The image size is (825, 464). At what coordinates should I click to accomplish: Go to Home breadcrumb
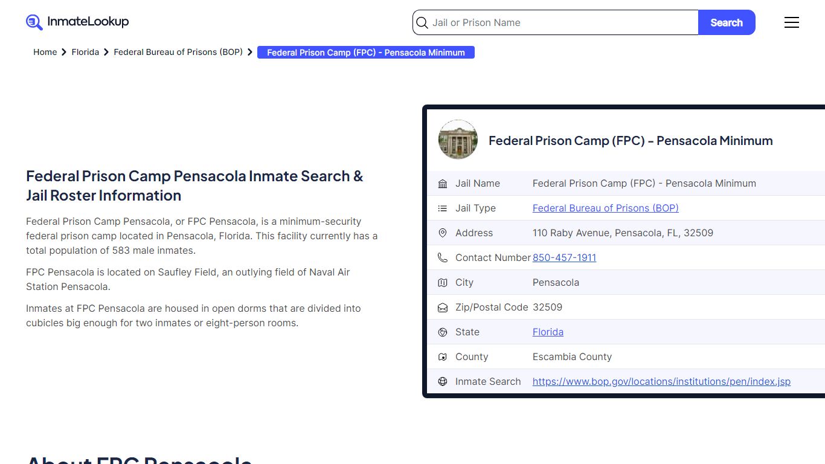[45, 53]
